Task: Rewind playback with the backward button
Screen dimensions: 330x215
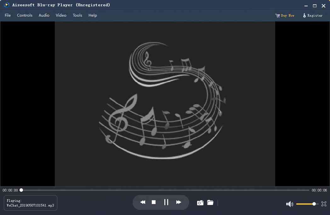Action: (x=143, y=202)
